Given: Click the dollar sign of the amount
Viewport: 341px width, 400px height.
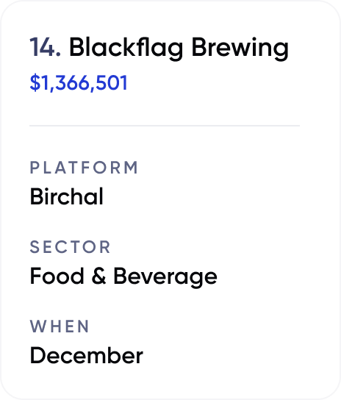Looking at the screenshot, I should 35,82.
